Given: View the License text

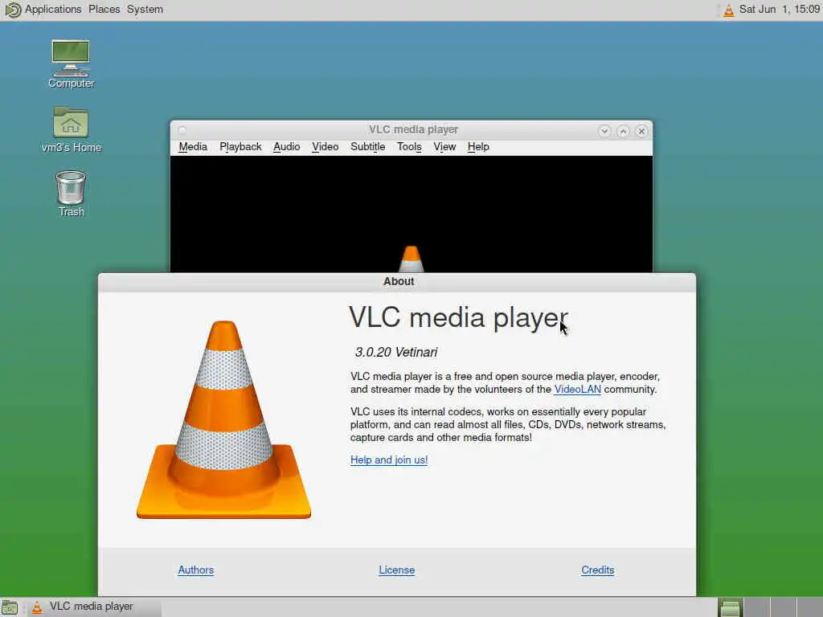Looking at the screenshot, I should tap(397, 570).
